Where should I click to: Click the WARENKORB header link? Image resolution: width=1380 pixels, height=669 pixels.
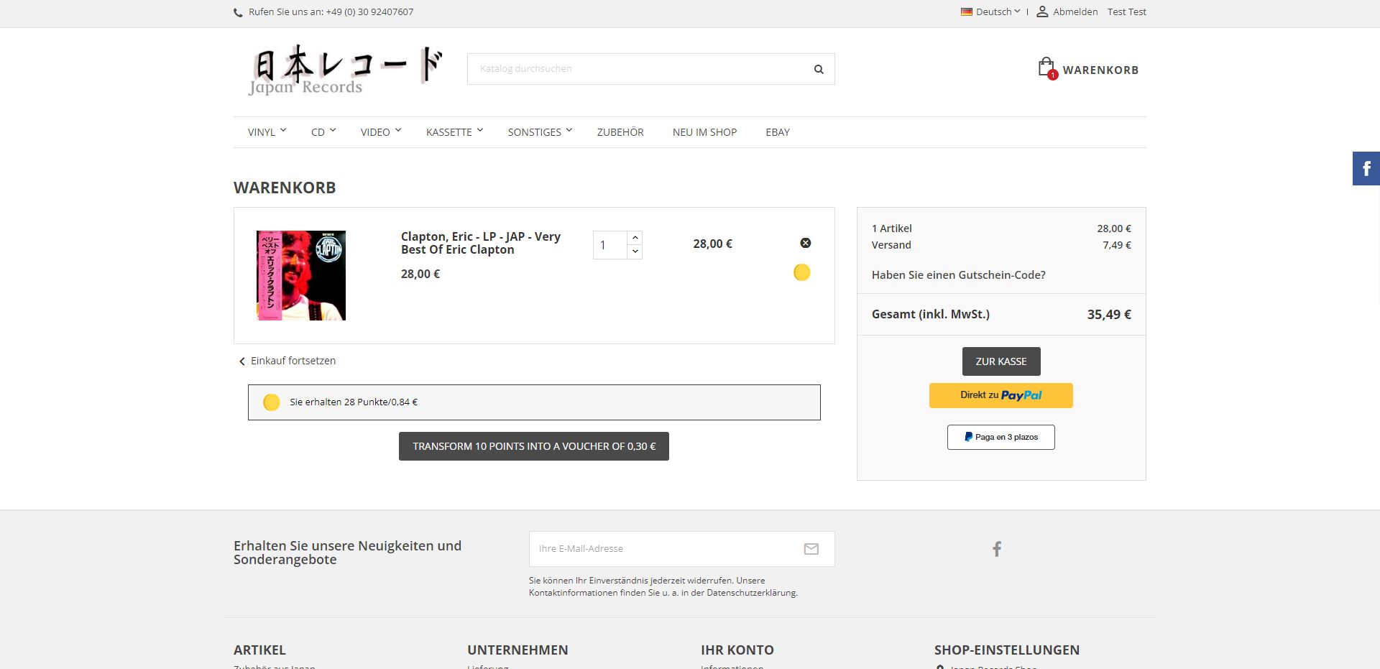1100,70
